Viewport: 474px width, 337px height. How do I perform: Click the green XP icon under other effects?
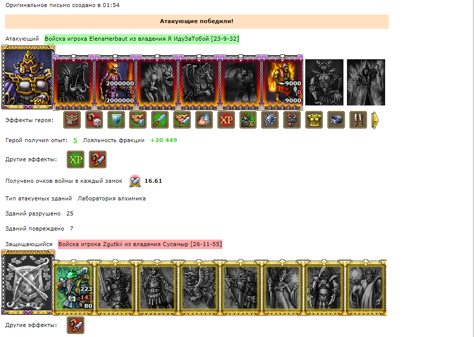[x=76, y=159]
